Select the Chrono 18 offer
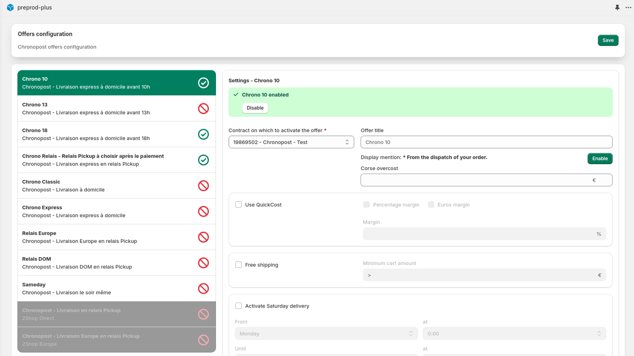634x356 pixels. (x=116, y=134)
